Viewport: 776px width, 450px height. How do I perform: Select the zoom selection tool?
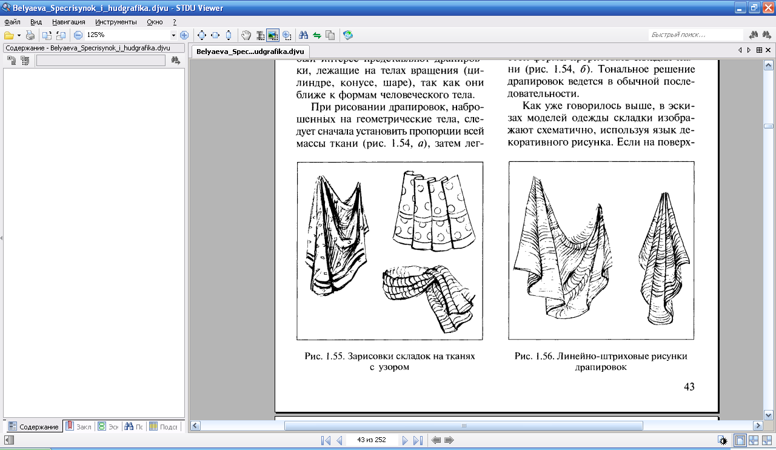(x=286, y=35)
